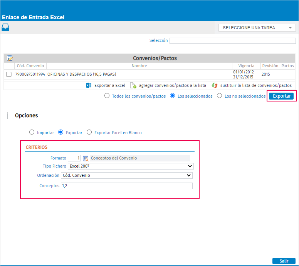This screenshot has height=266, width=299.
Task: Open the Ordenación Cód. Convenio dropdown
Action: [x=127, y=175]
